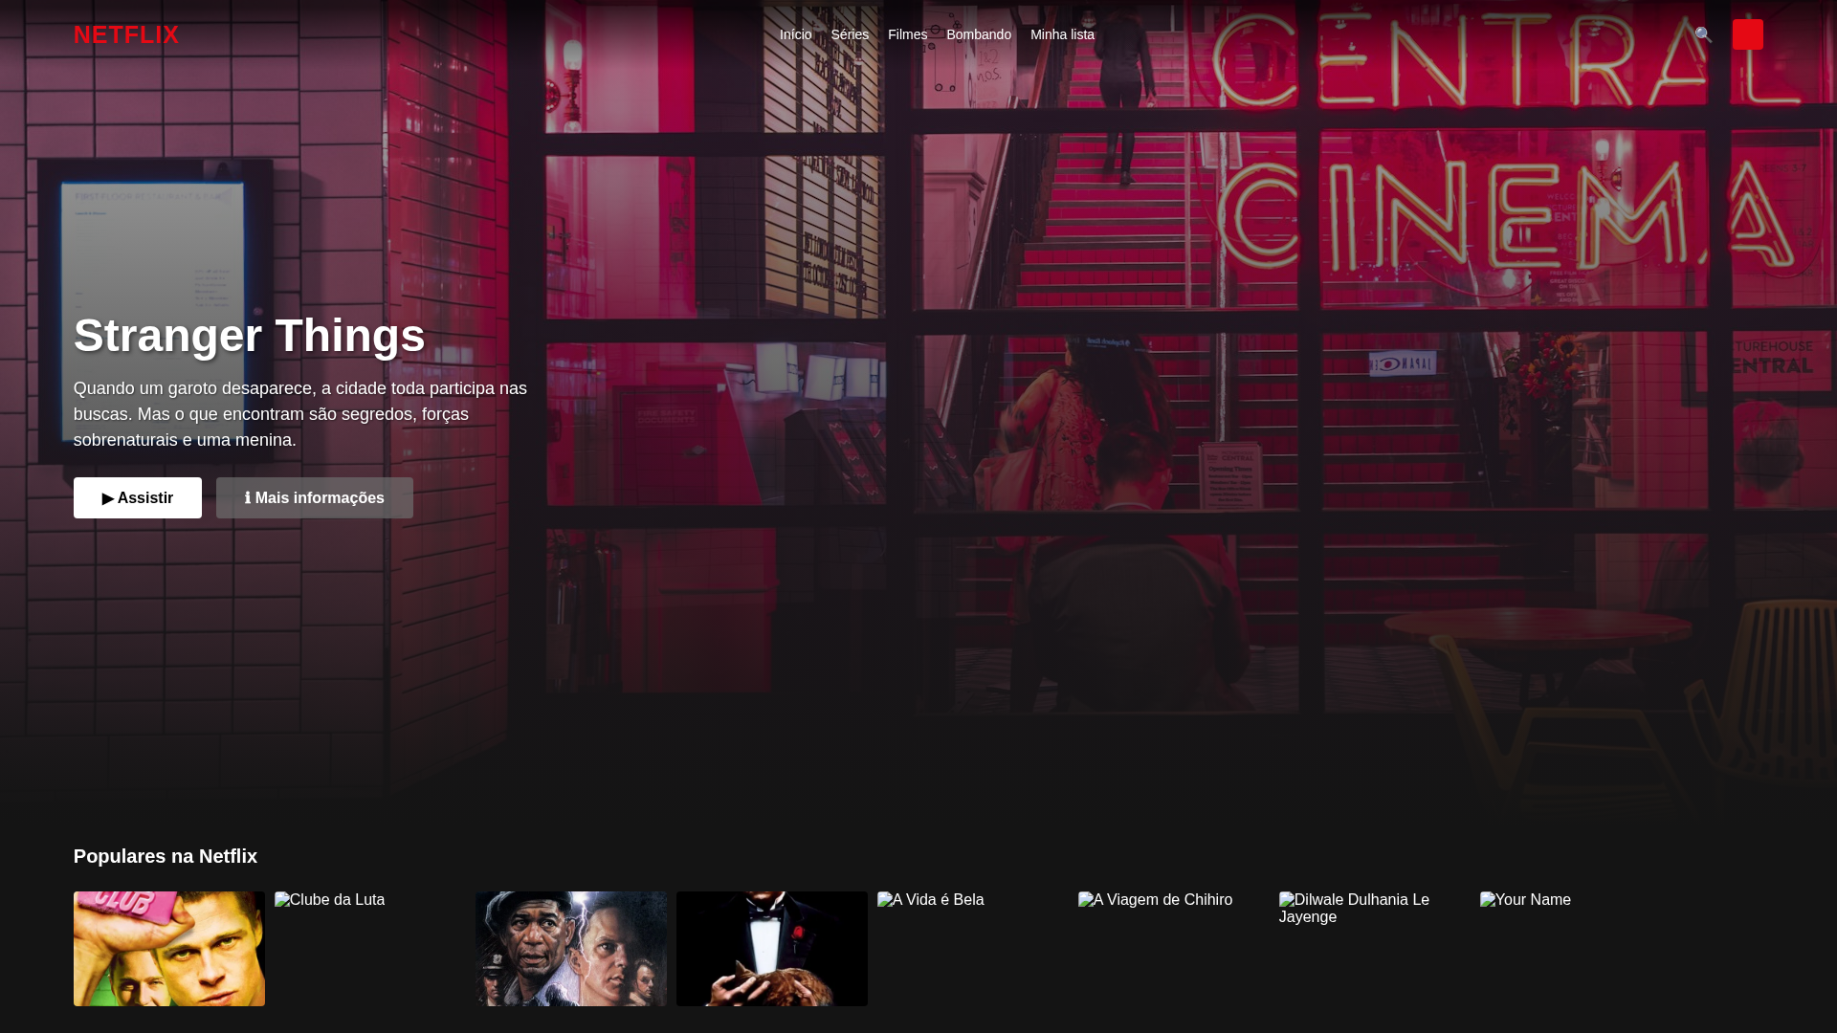Click the Mais informações button

tap(315, 497)
